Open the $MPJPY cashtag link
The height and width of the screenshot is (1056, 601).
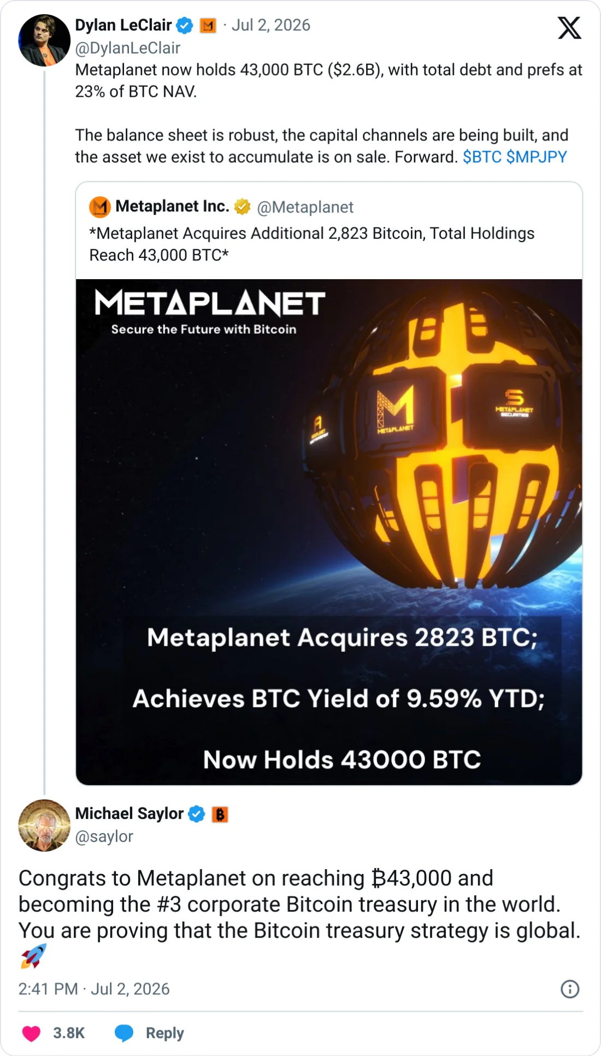point(537,157)
